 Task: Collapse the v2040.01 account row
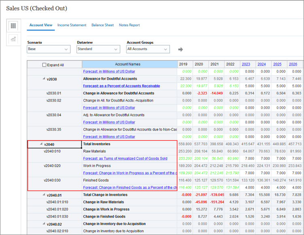point(43,195)
